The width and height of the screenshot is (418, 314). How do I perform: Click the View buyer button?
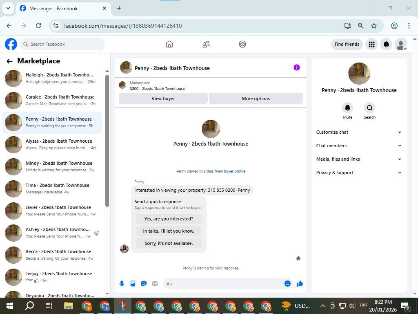click(163, 99)
